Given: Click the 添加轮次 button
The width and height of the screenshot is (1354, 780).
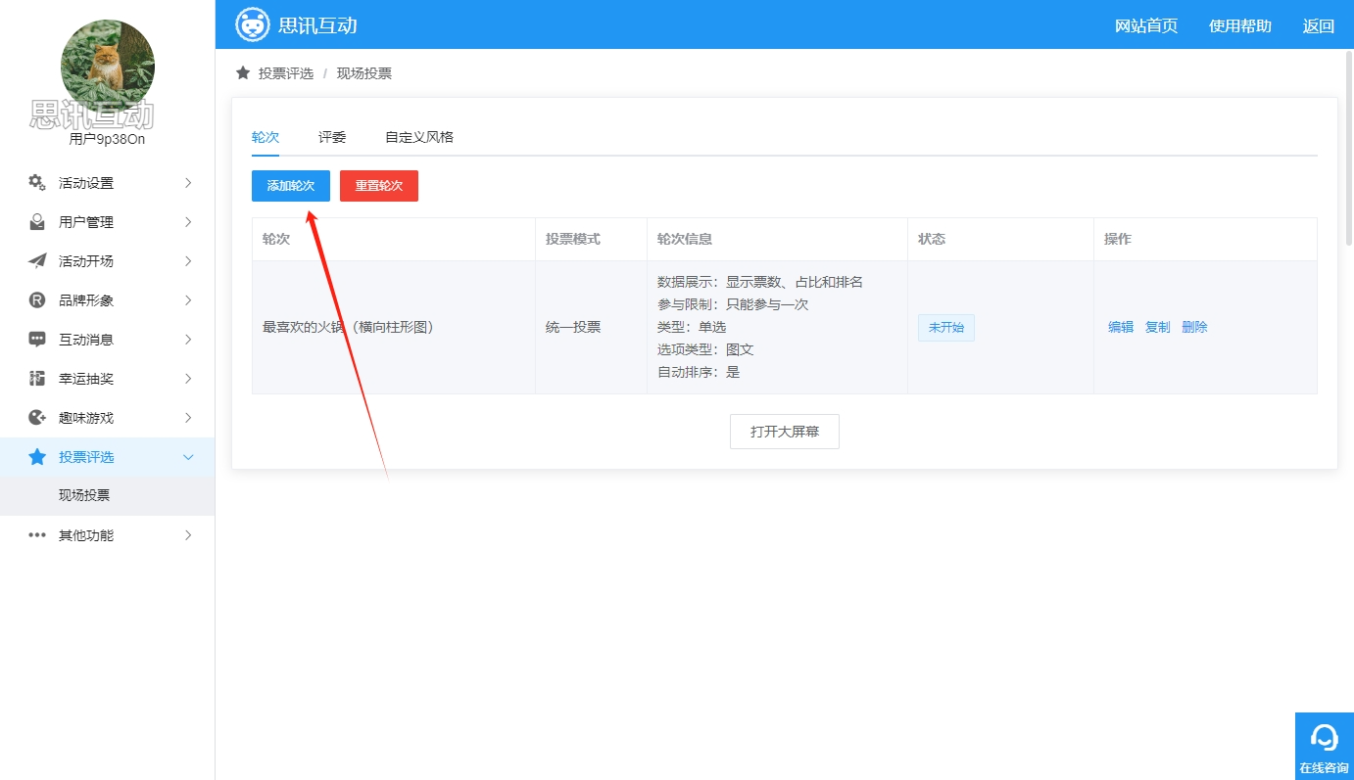Looking at the screenshot, I should pos(291,186).
